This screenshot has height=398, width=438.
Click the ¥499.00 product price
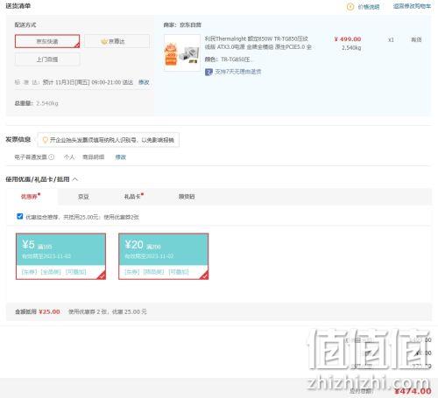(348, 39)
